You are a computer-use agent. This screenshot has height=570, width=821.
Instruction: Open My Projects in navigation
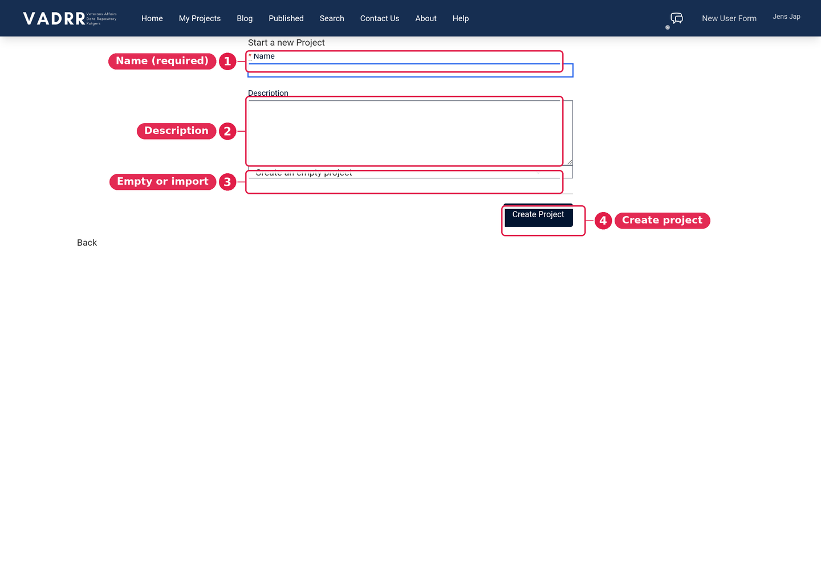(x=200, y=18)
